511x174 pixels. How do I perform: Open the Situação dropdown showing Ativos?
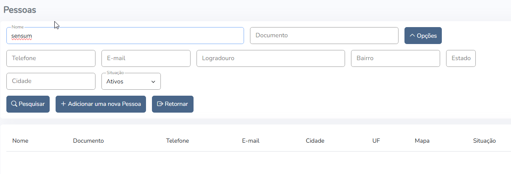pyautogui.click(x=131, y=81)
